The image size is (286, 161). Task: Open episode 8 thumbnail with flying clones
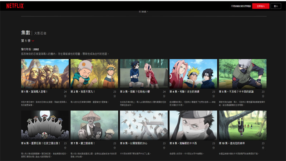tap(144, 125)
